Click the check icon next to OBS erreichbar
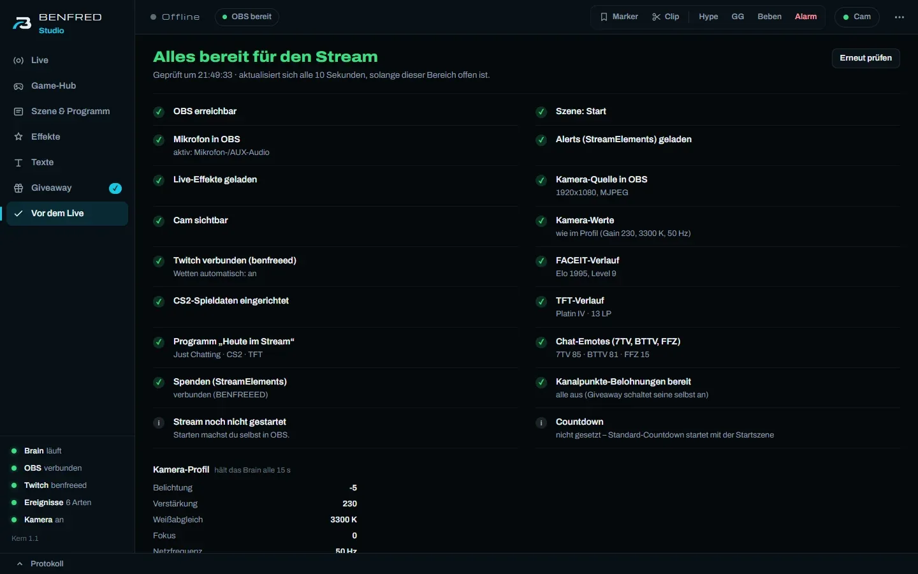Screen dimensions: 918x574 coord(159,112)
